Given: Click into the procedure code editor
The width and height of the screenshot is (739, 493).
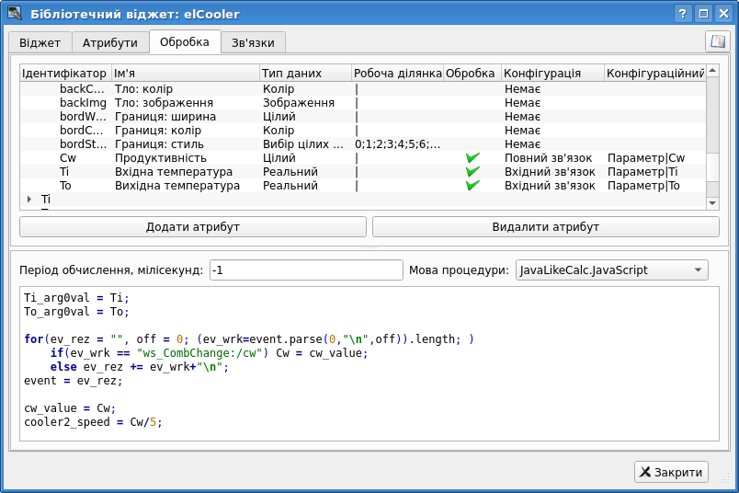Looking at the screenshot, I should 369,363.
